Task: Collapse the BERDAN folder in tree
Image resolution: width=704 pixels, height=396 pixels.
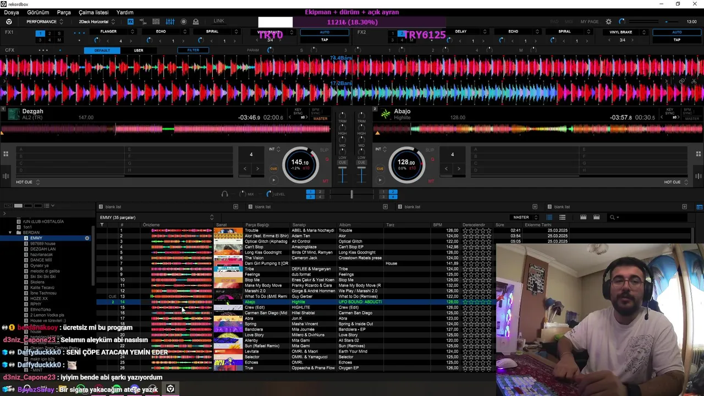Action: (10, 233)
